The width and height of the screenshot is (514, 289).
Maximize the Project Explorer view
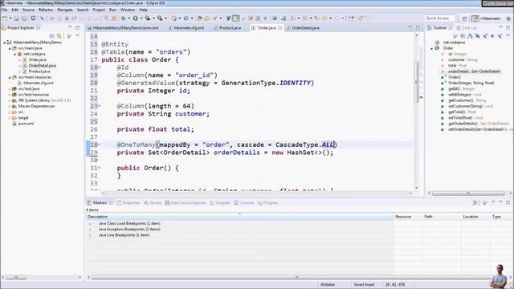[78, 27]
